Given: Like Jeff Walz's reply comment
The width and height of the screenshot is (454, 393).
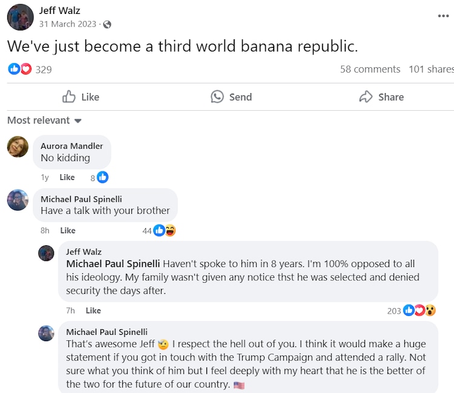Looking at the screenshot, I should pyautogui.click(x=93, y=311).
